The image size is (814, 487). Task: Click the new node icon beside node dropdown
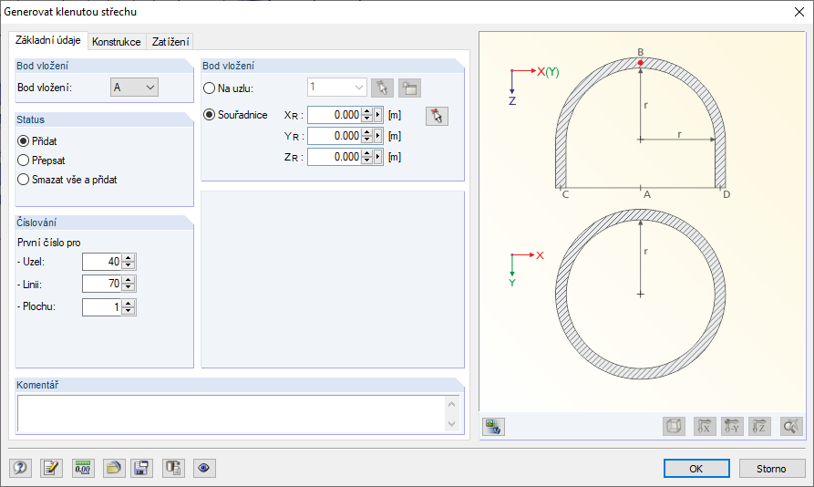coord(409,88)
